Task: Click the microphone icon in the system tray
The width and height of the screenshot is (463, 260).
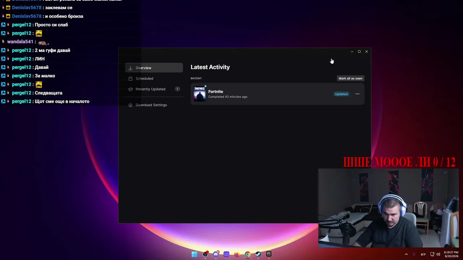Action: [x=414, y=255]
